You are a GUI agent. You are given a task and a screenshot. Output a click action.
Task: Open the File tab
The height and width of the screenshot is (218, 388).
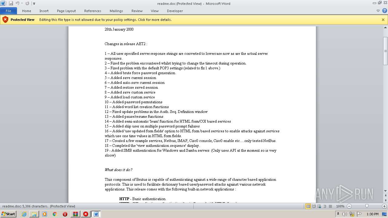point(8,11)
